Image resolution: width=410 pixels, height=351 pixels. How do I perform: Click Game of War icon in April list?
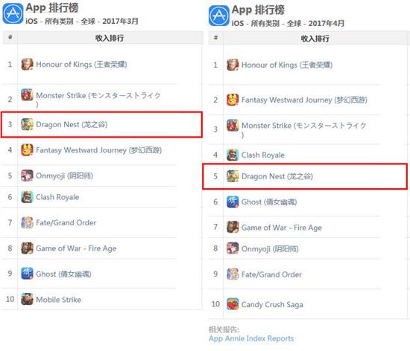click(233, 228)
